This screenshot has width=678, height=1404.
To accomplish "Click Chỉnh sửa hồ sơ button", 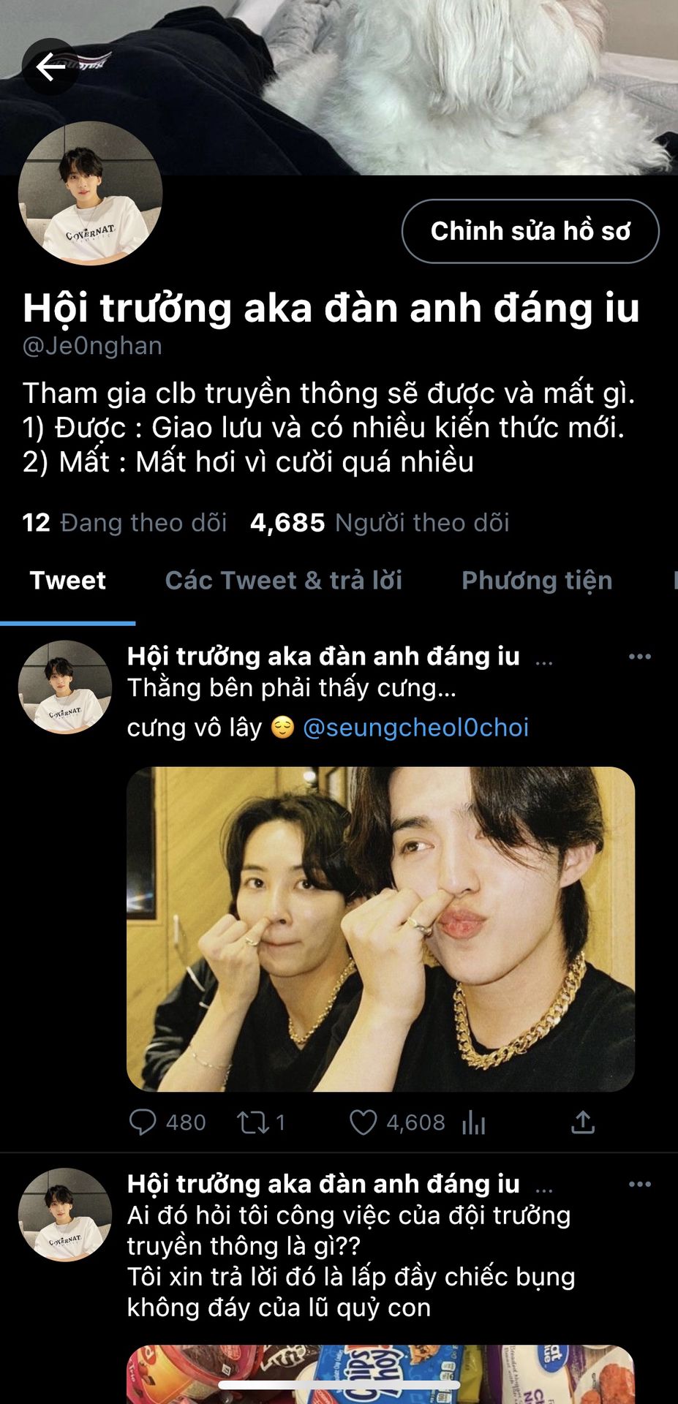I will pyautogui.click(x=530, y=231).
